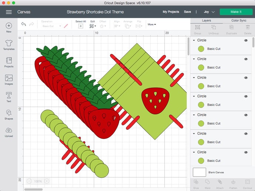Image resolution: width=255 pixels, height=191 pixels.
Task: Hide the fifth Circle layer
Action: coord(246,115)
